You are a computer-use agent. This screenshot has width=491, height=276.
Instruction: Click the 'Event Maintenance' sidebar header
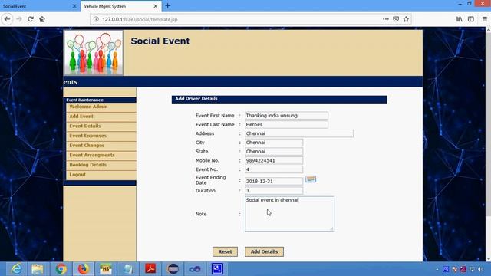[84, 100]
